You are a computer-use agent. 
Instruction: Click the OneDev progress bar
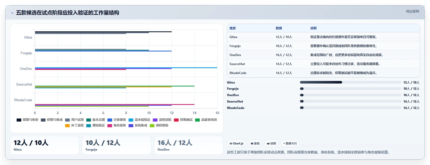click(x=350, y=95)
